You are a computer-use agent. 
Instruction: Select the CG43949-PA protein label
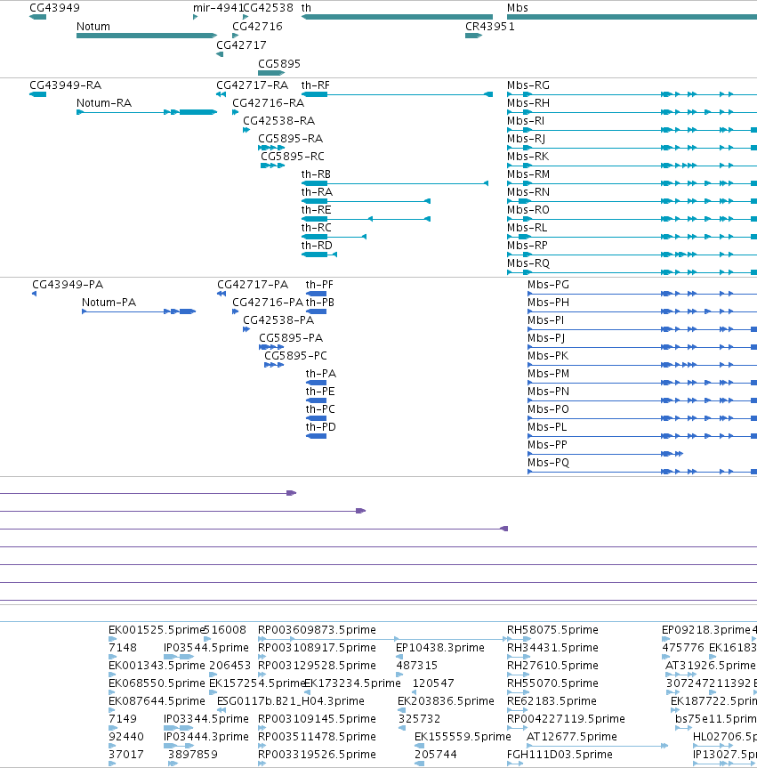coord(68,285)
